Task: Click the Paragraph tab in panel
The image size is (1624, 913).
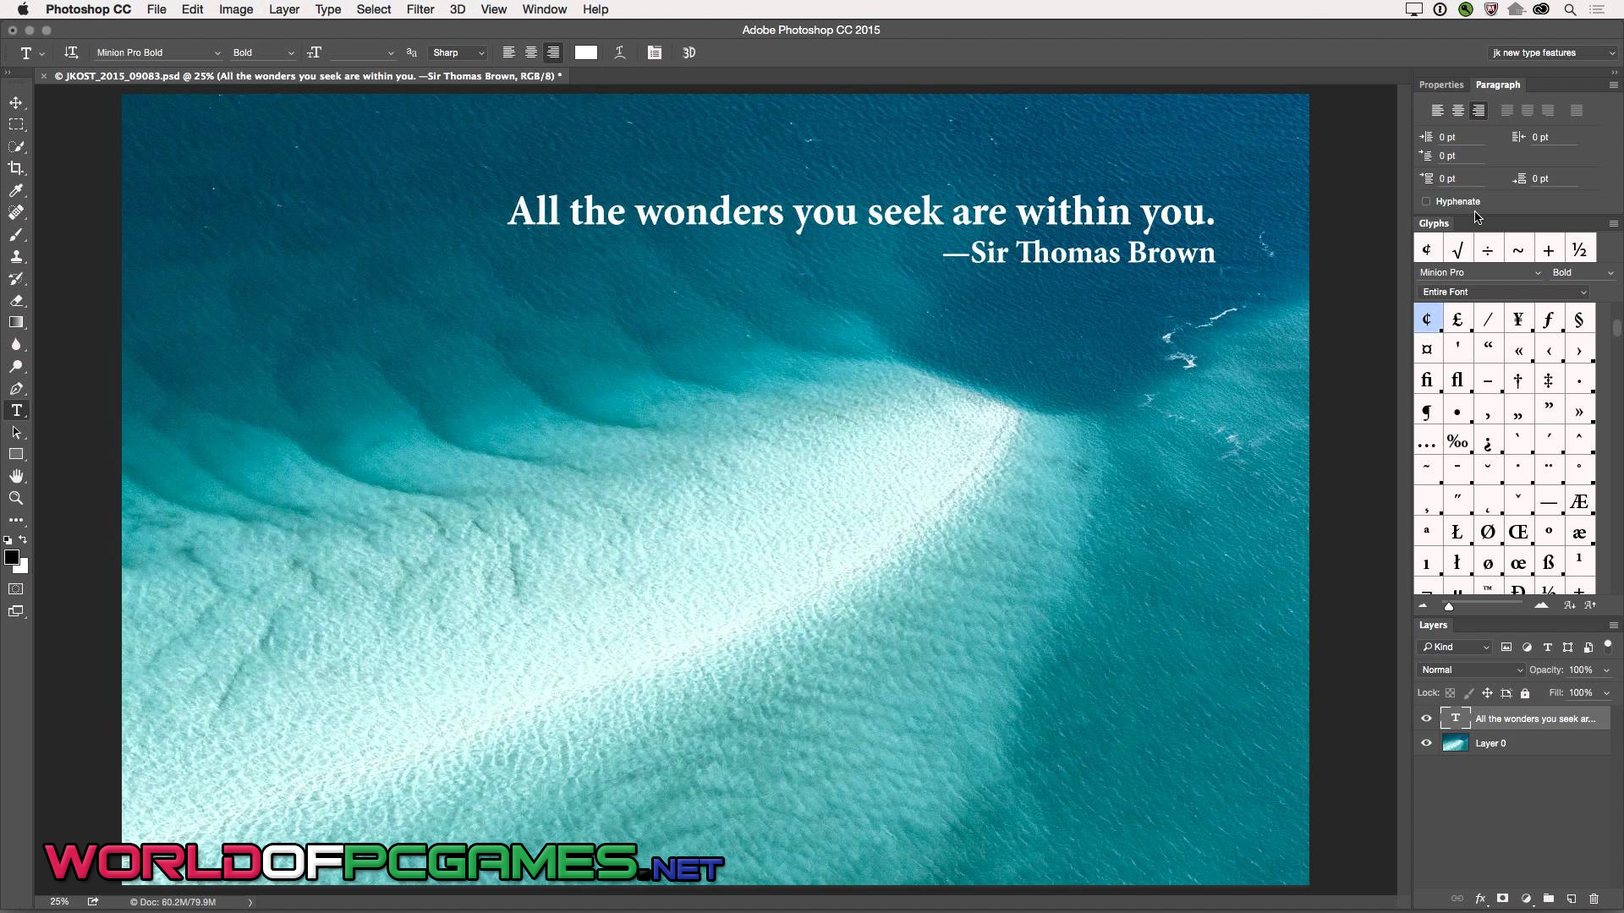Action: coord(1497,84)
